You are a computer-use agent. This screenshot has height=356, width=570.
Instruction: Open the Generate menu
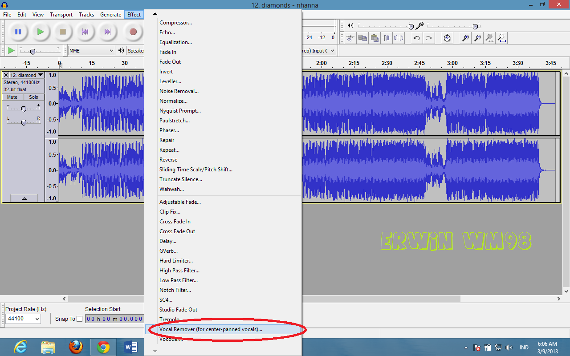click(x=110, y=15)
